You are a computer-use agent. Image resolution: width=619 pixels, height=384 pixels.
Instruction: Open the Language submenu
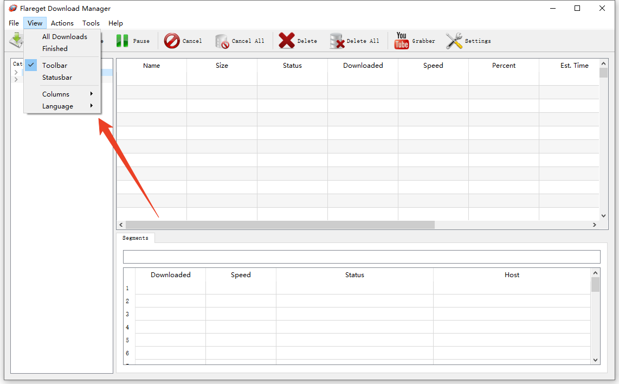62,106
